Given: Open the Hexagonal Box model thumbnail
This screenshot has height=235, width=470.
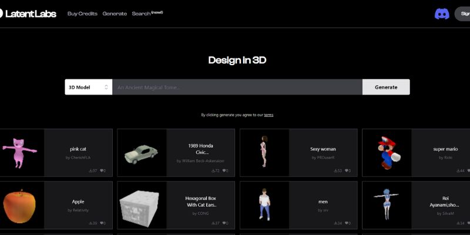Looking at the screenshot, I should click(x=142, y=205).
